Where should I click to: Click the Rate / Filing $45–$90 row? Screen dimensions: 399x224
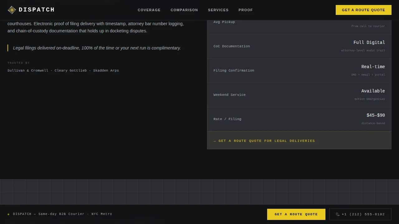[x=299, y=119]
